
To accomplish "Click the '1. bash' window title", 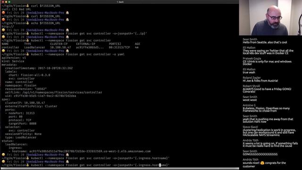I will tap(120, 2).
